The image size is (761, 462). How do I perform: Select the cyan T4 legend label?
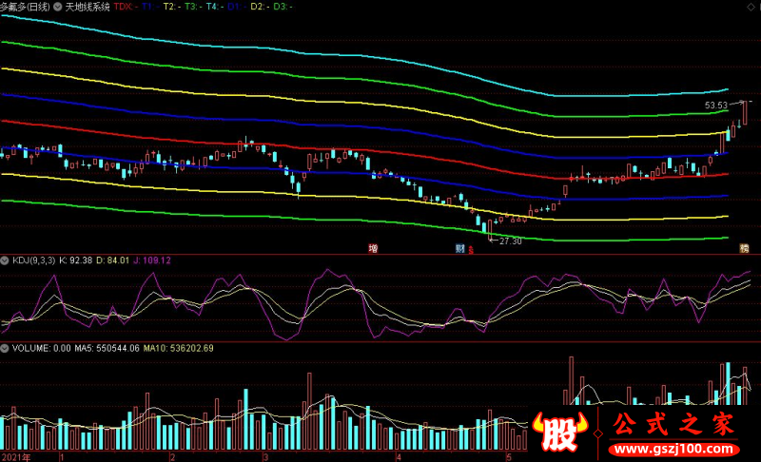(215, 7)
